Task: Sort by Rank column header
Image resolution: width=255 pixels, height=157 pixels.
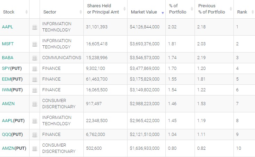Action: tap(242, 12)
